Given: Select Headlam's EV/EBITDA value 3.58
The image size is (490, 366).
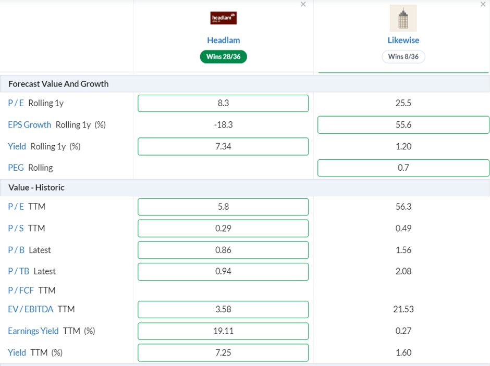Looking at the screenshot, I should (x=223, y=310).
